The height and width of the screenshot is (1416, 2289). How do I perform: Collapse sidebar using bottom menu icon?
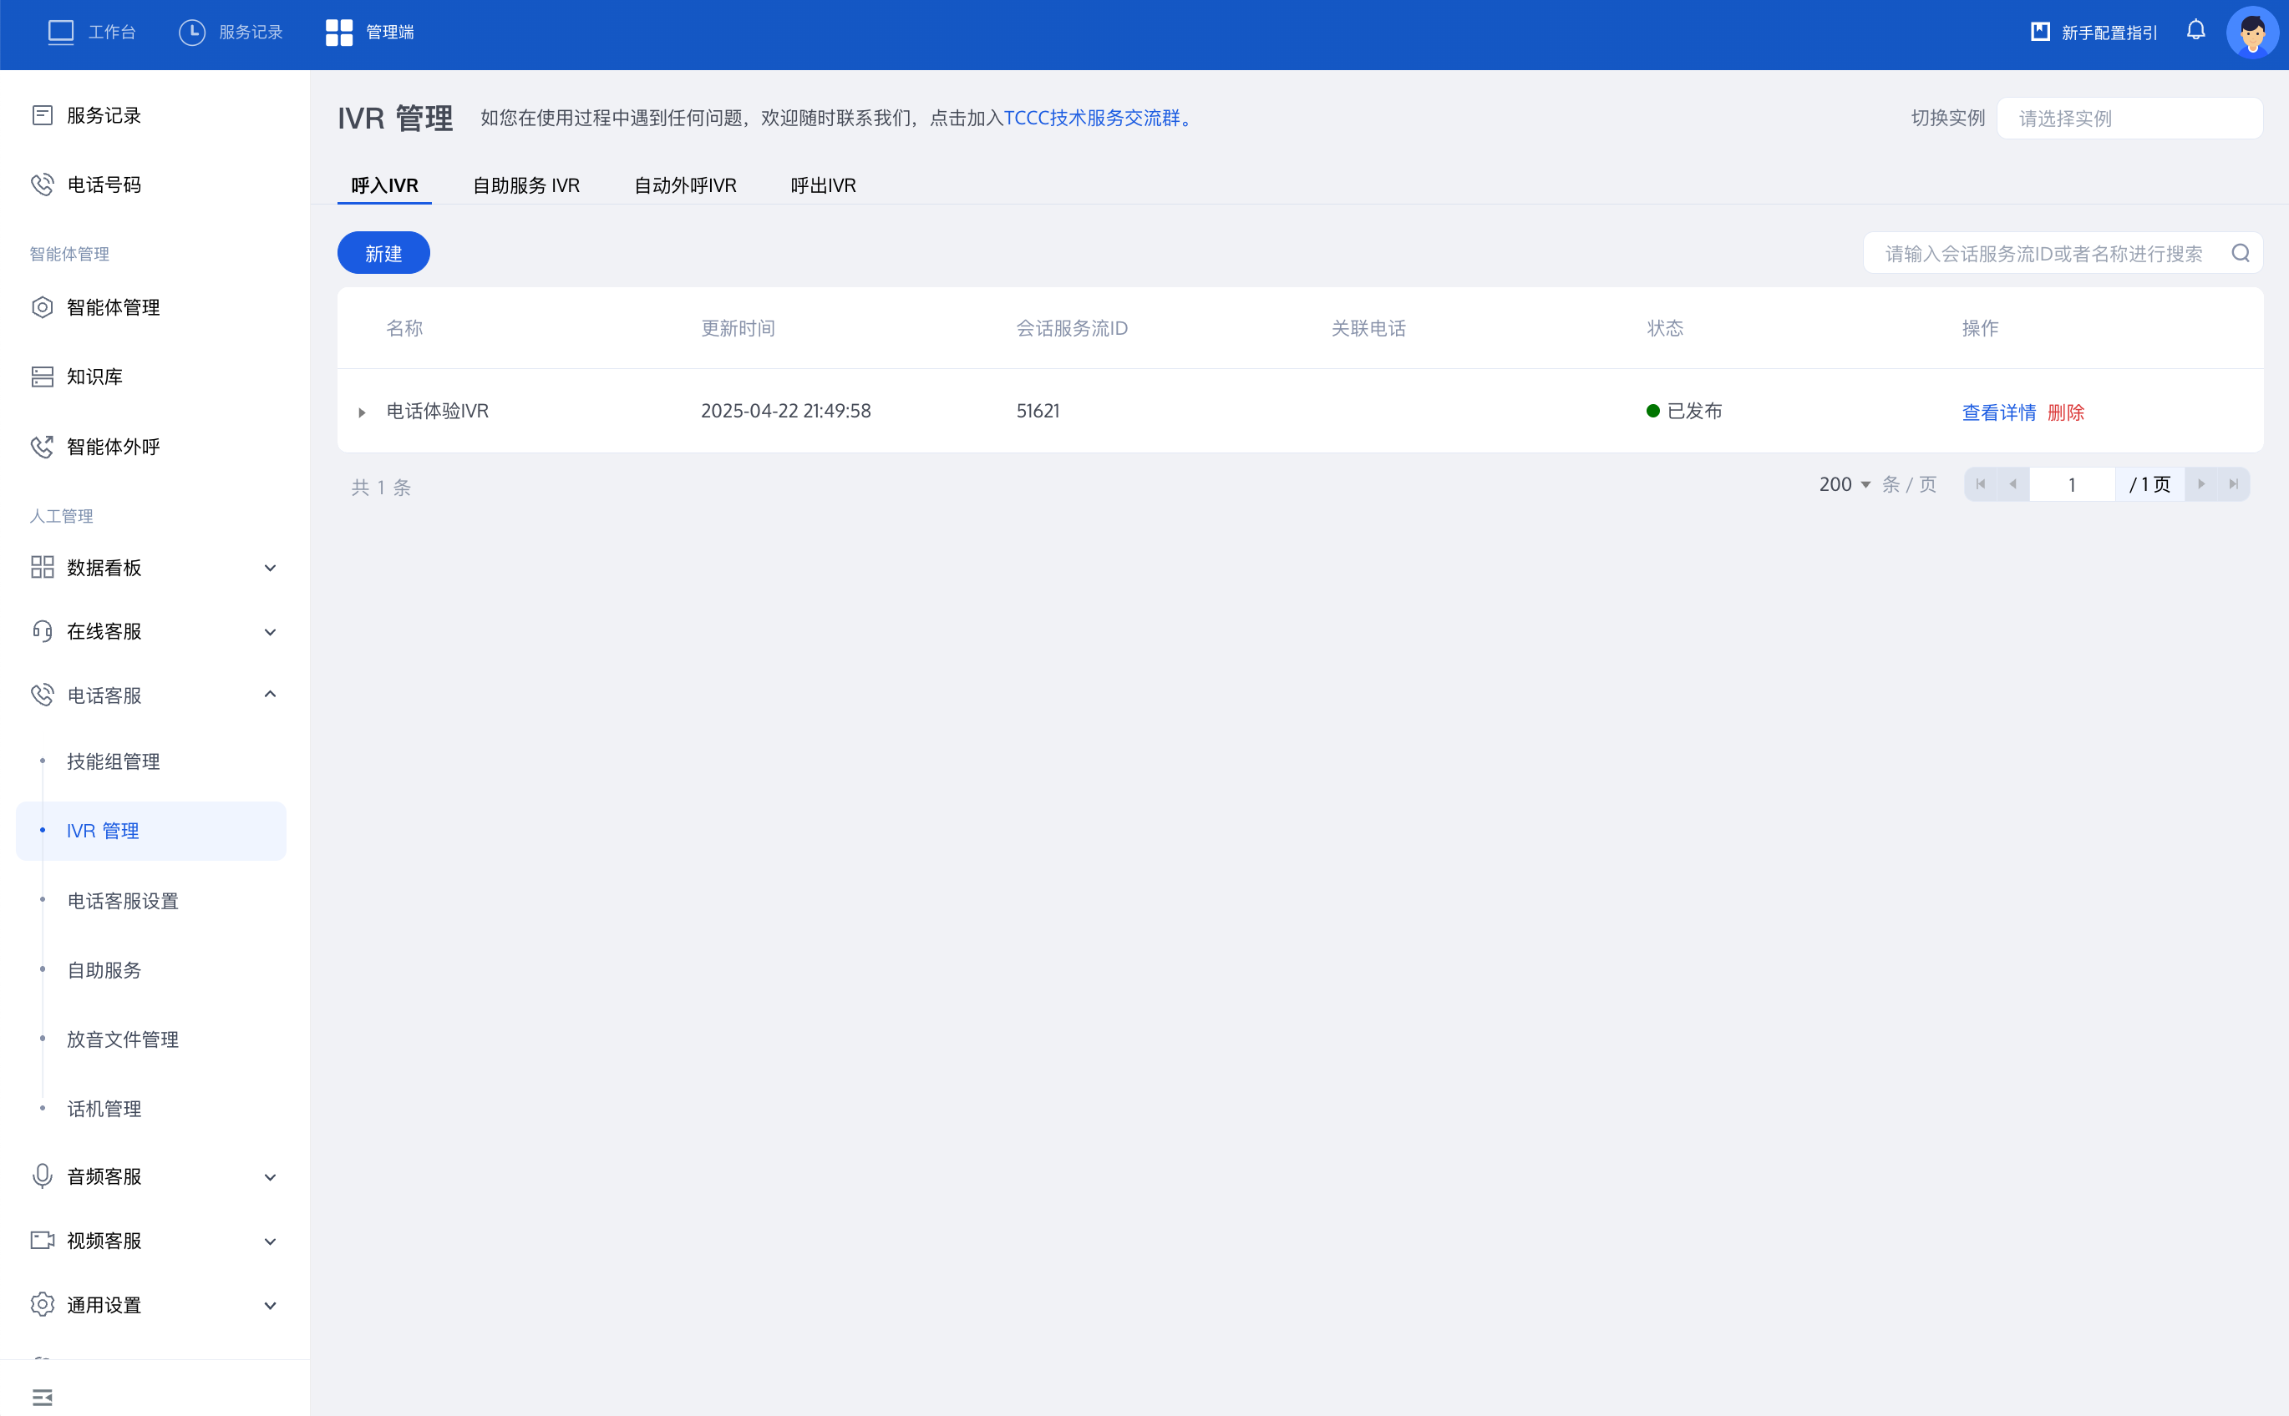42,1396
